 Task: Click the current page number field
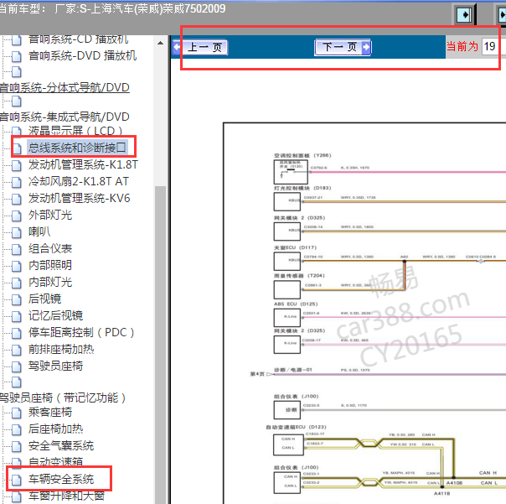pos(491,47)
